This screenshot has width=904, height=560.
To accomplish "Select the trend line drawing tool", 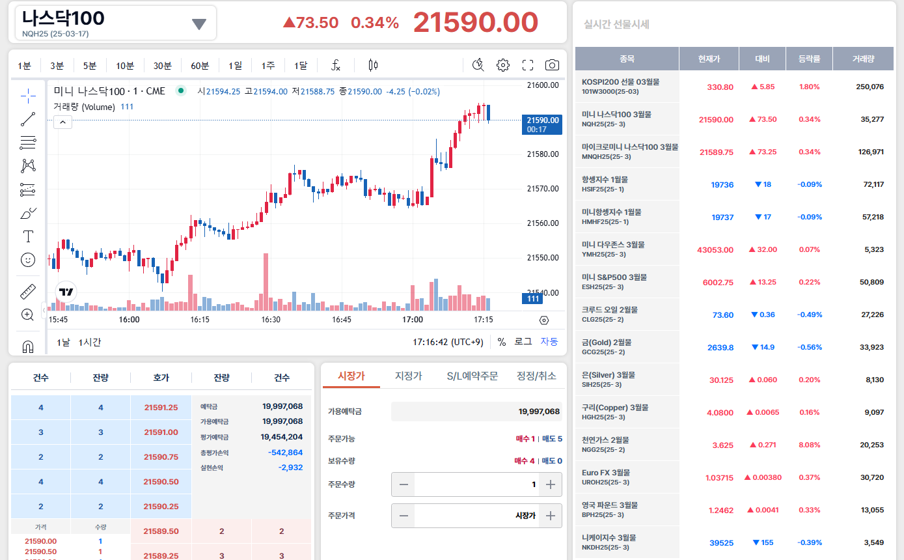I will pos(28,119).
